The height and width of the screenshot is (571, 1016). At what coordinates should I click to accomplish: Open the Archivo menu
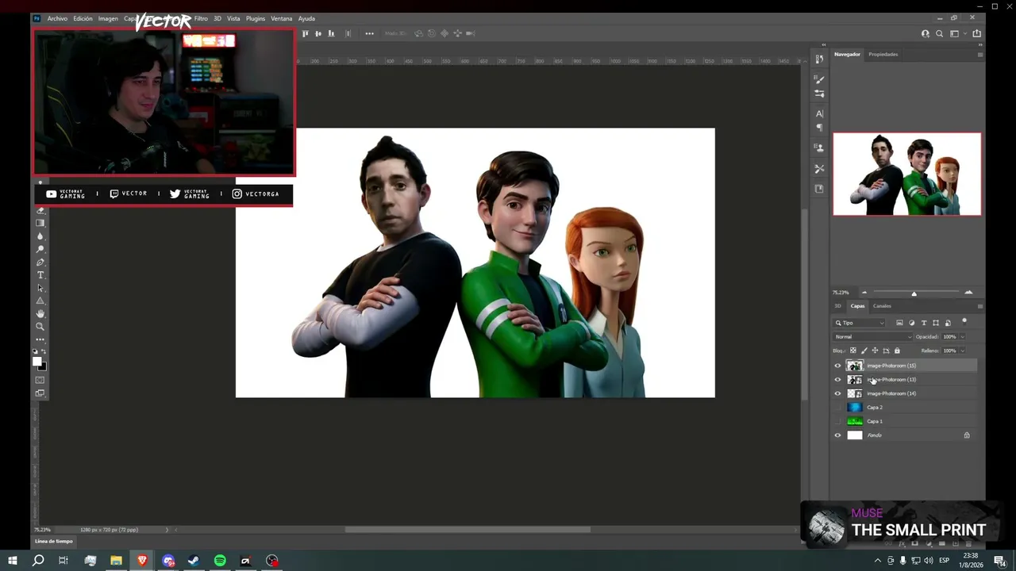tap(57, 18)
